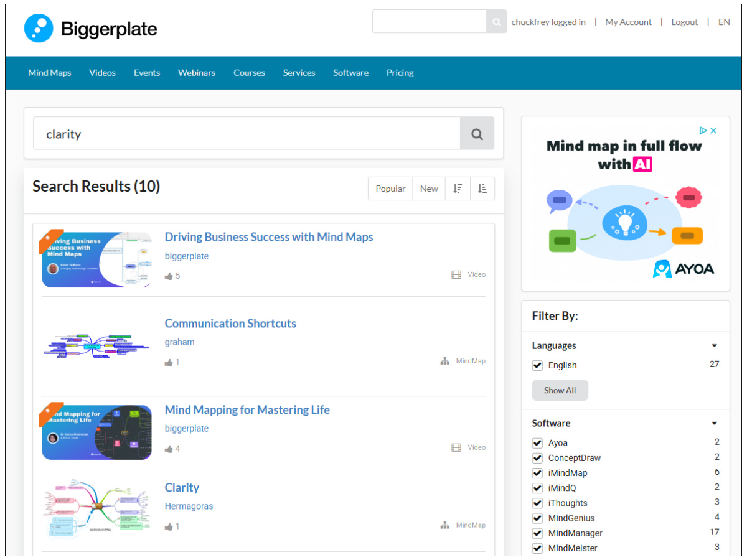
Task: Go to the Events page
Action: [x=147, y=73]
